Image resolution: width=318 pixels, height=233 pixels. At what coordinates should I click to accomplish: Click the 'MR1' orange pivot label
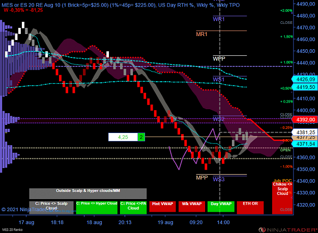pyautogui.click(x=201, y=34)
